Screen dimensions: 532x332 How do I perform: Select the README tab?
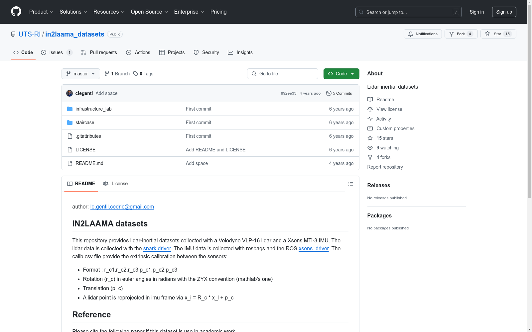[x=81, y=184]
